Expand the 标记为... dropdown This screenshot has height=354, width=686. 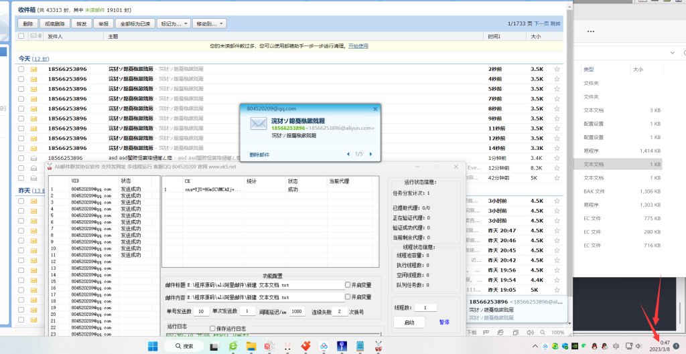click(x=173, y=23)
